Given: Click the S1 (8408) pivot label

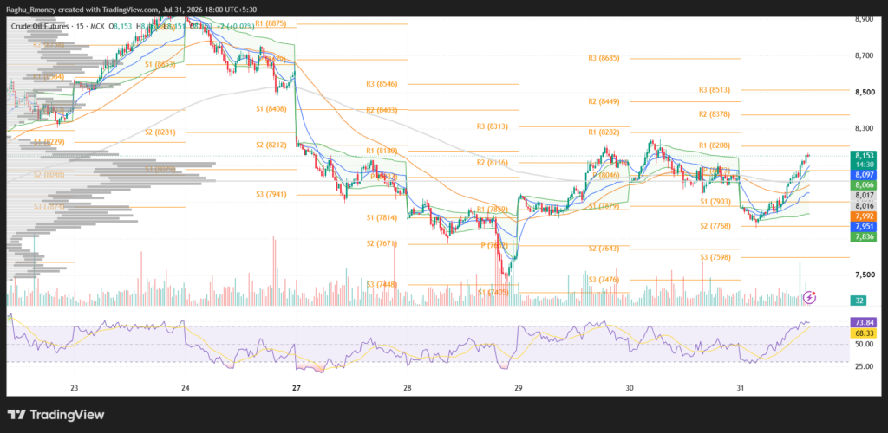Looking at the screenshot, I should 271,108.
